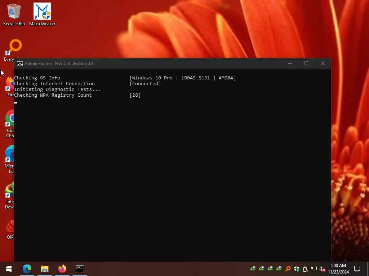Image resolution: width=369 pixels, height=276 pixels.
Task: Click the Show Desktop sliver at the taskbar end
Action: 368,269
